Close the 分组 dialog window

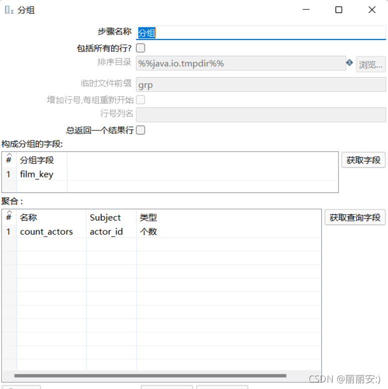[x=372, y=9]
